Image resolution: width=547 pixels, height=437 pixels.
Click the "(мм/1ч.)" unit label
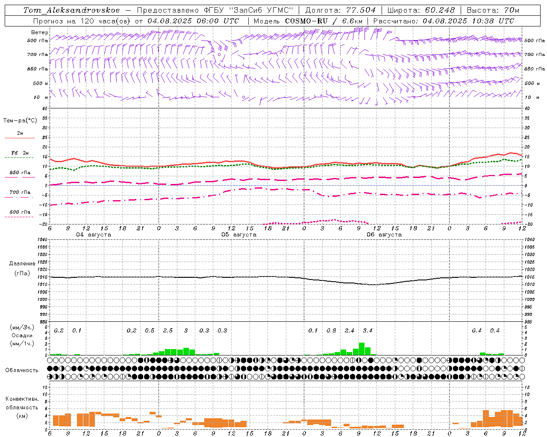tap(22, 344)
